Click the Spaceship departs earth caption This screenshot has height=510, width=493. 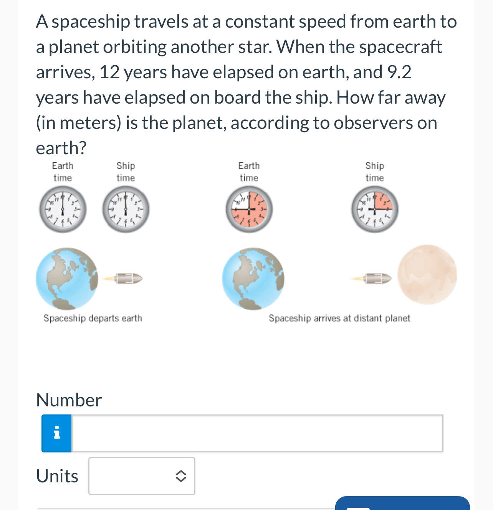[93, 318]
